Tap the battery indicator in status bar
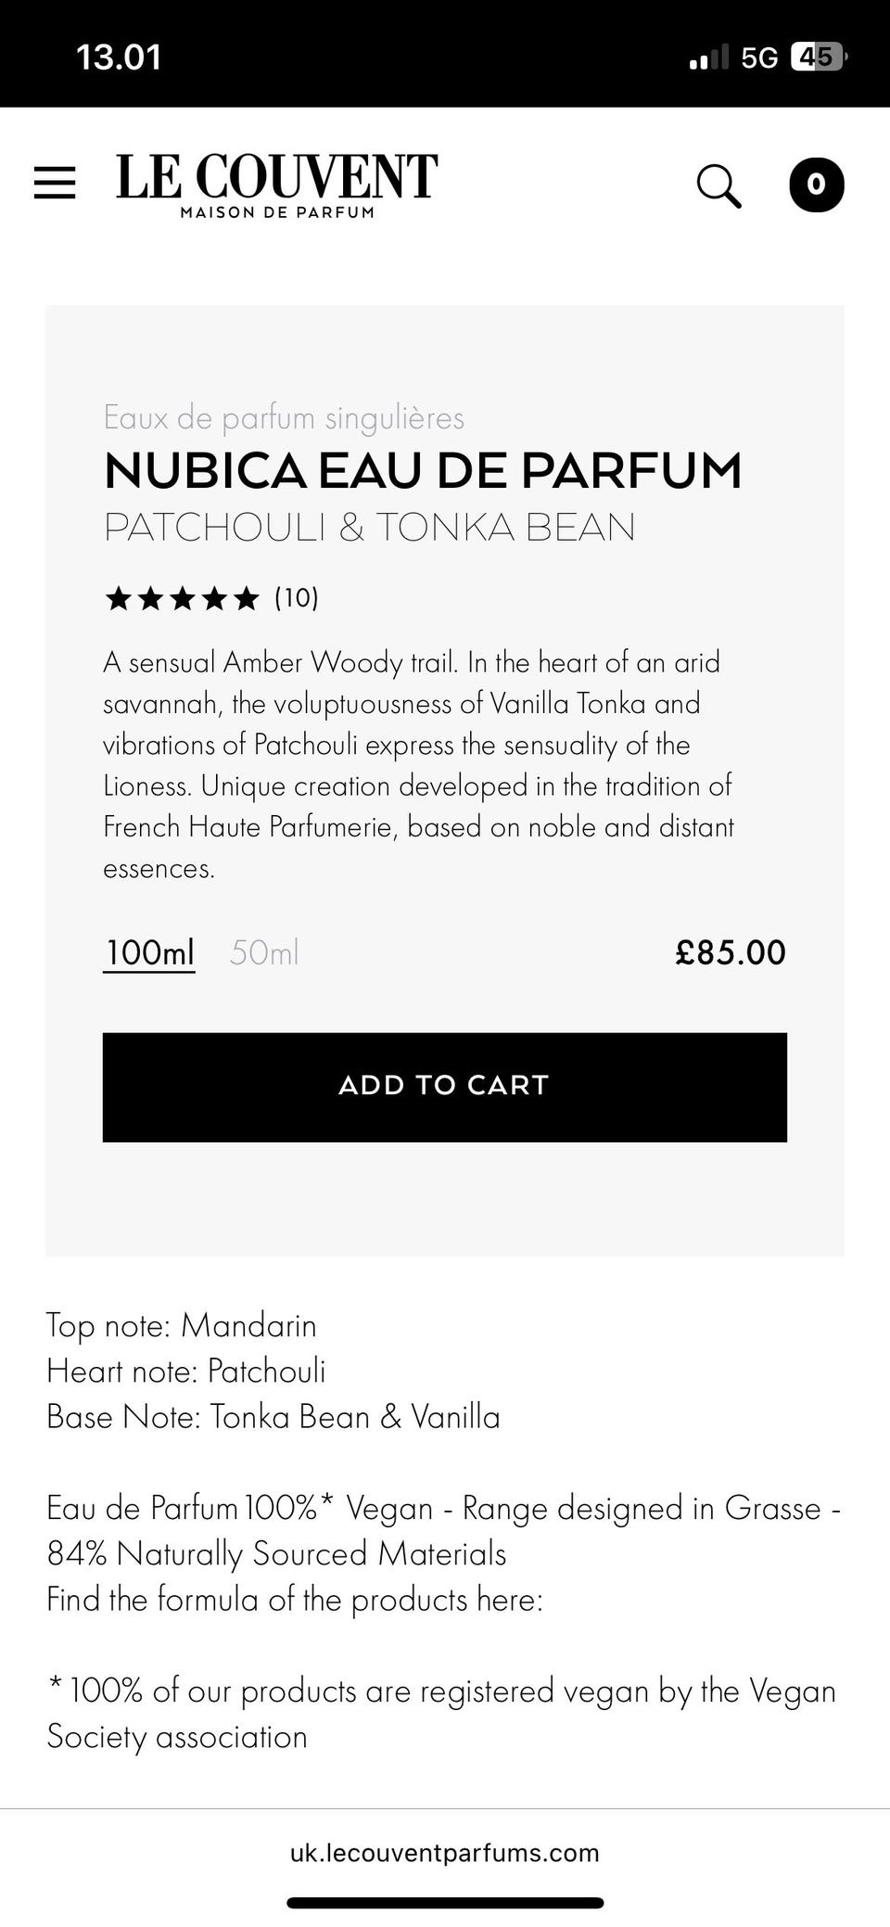Image resolution: width=890 pixels, height=1927 pixels. 818,57
